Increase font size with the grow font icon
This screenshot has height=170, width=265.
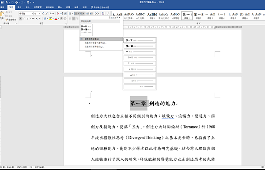[x=43, y=14]
